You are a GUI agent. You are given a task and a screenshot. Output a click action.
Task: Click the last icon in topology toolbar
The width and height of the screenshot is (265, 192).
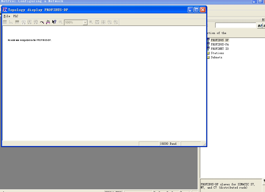click(116, 22)
